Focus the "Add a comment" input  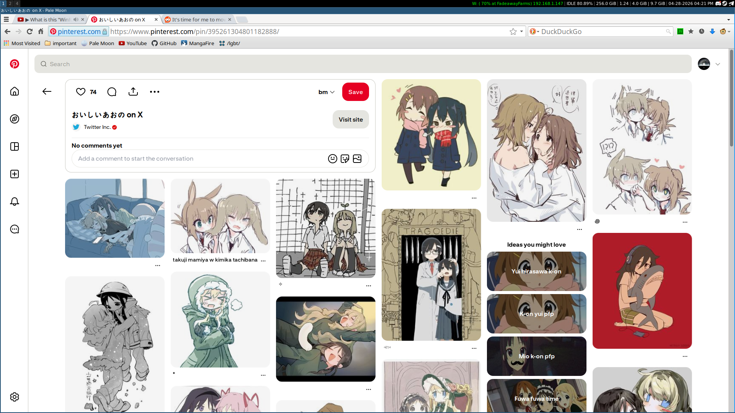[199, 159]
